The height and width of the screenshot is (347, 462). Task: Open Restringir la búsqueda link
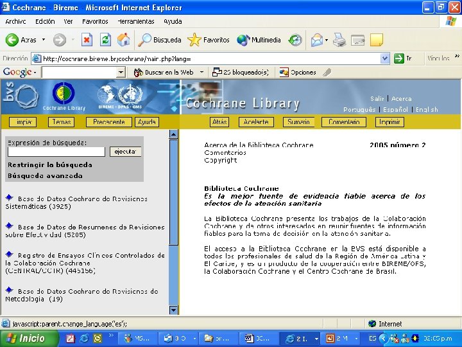click(x=50, y=165)
